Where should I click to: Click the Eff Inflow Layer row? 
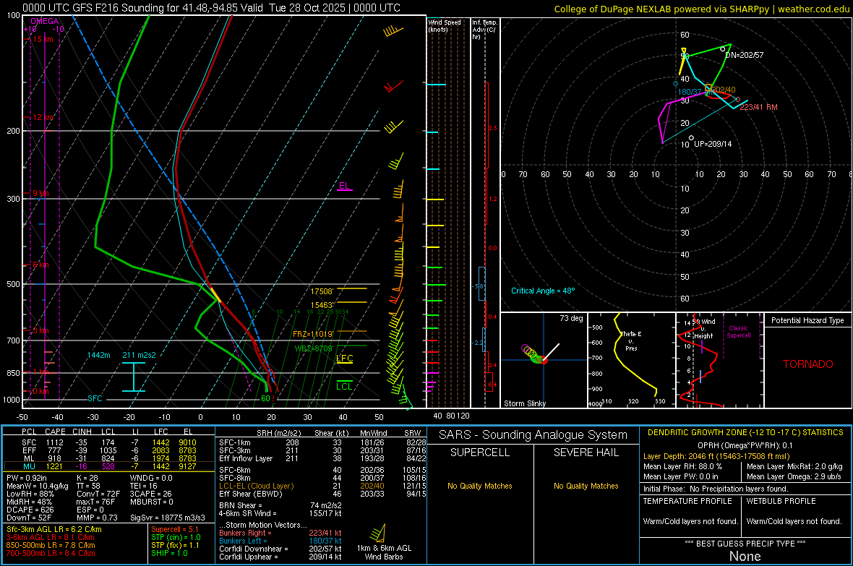pos(322,458)
